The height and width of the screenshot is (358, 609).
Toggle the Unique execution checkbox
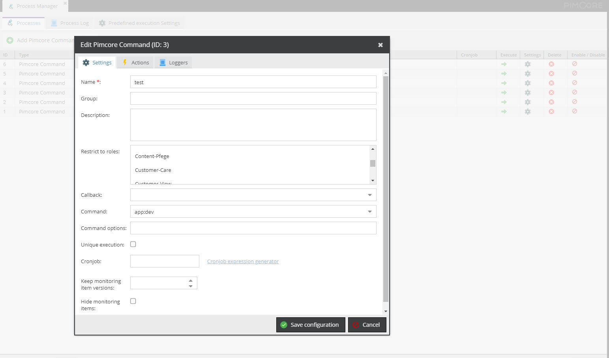click(x=133, y=244)
